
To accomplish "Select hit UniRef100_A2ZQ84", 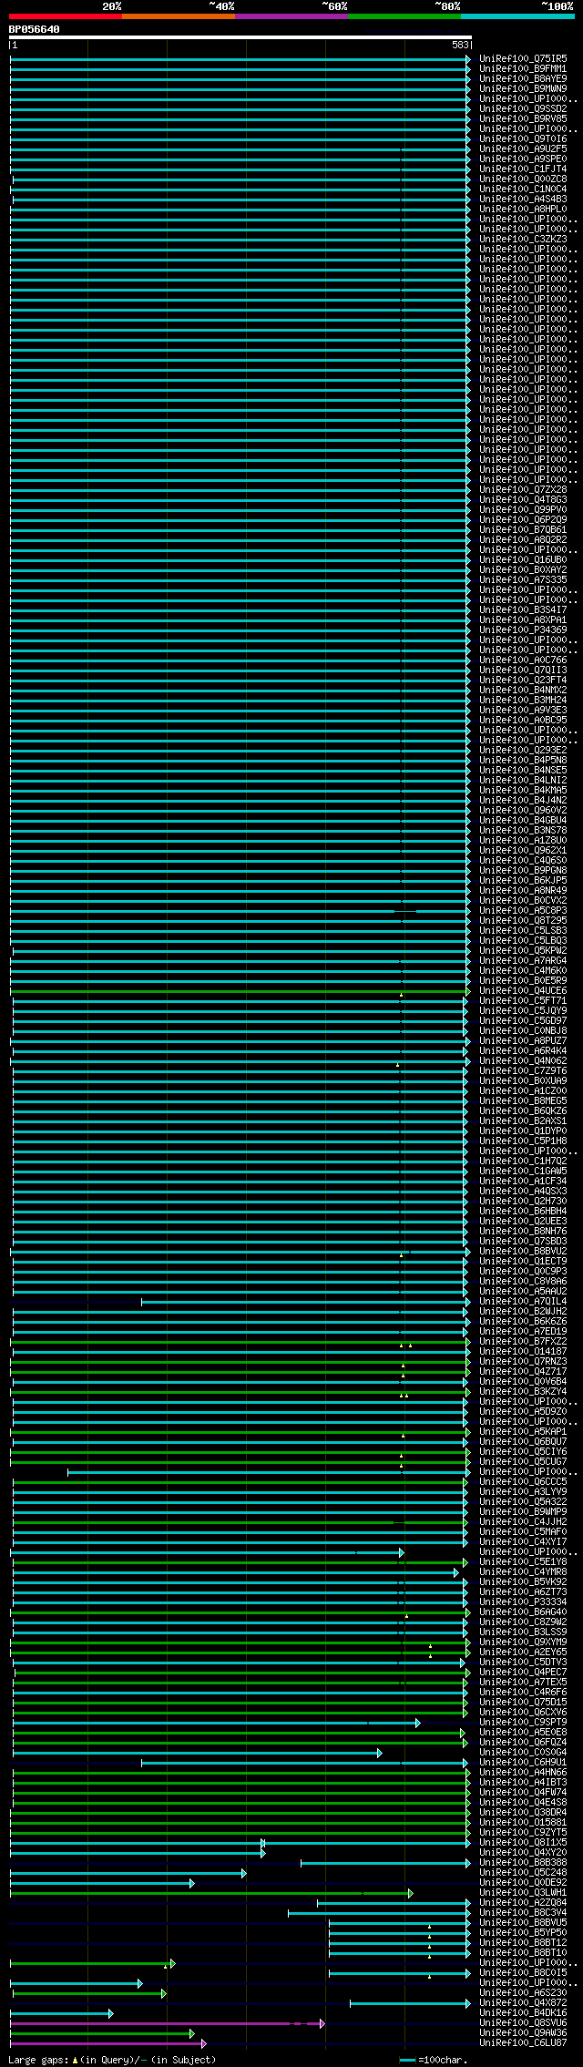I will [x=523, y=1902].
